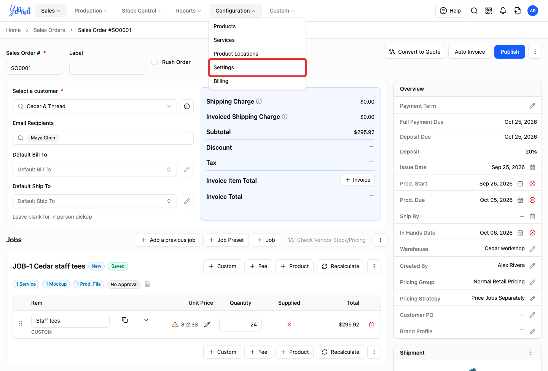
Task: Open the QR code scanner icon
Action: [x=489, y=11]
